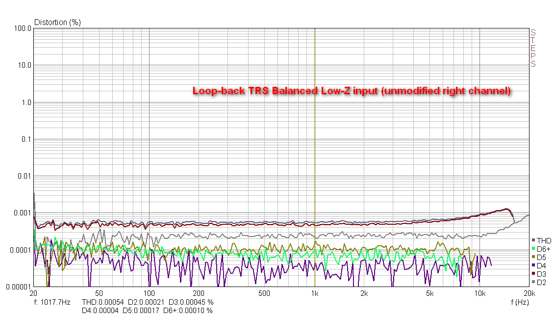Click the 0.1 y-axis tick label
Image resolution: width=555 pixels, height=315 pixels.
[x=26, y=139]
